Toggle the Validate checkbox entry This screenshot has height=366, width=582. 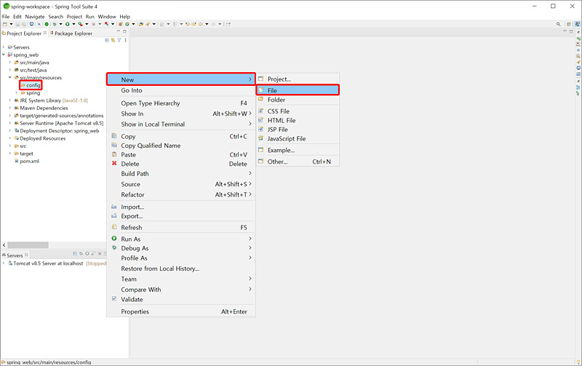181,299
